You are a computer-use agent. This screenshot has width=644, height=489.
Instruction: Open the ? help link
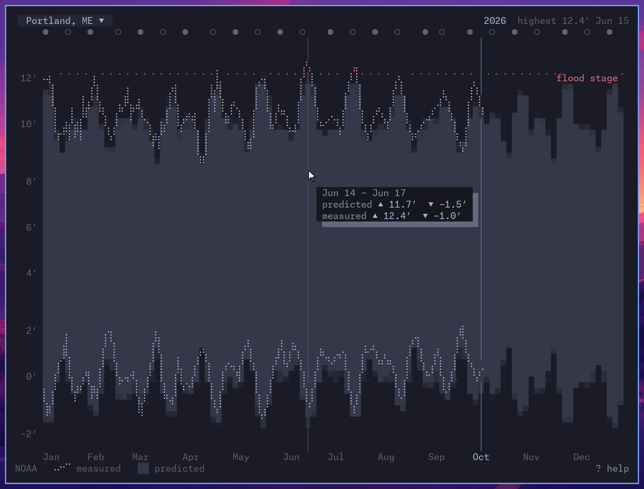point(612,469)
